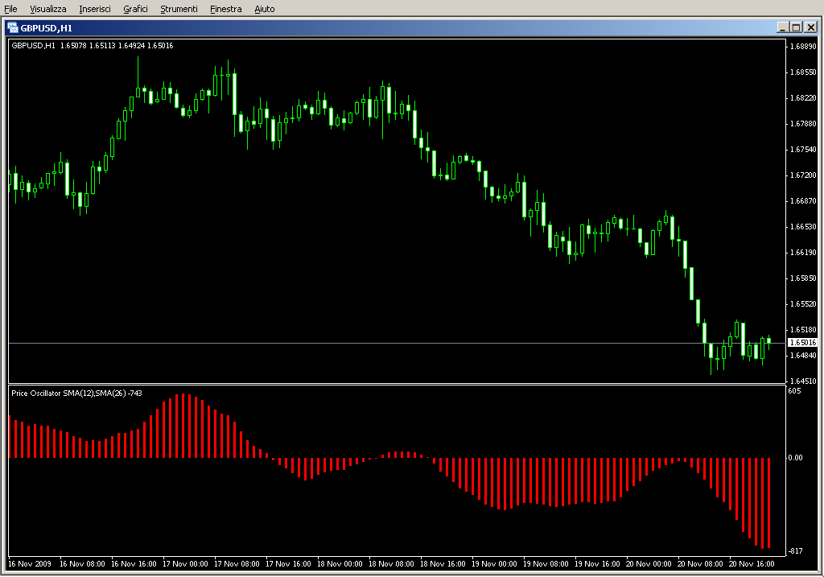Click the 16 Nov 16:00 time label
Viewport: 824px width, 577px height.
click(x=134, y=564)
